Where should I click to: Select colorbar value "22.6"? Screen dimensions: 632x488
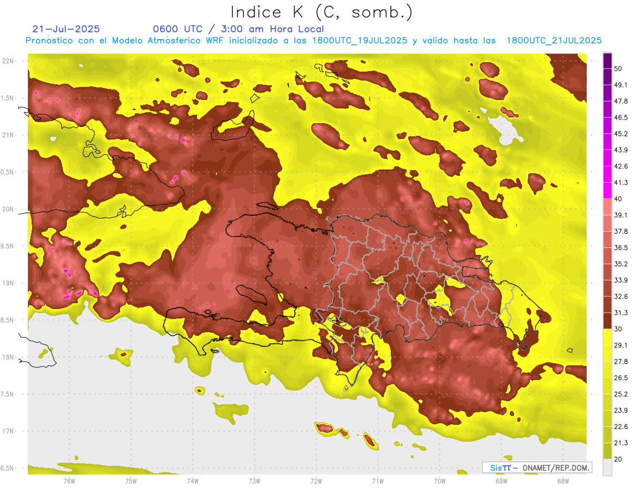coord(621,427)
